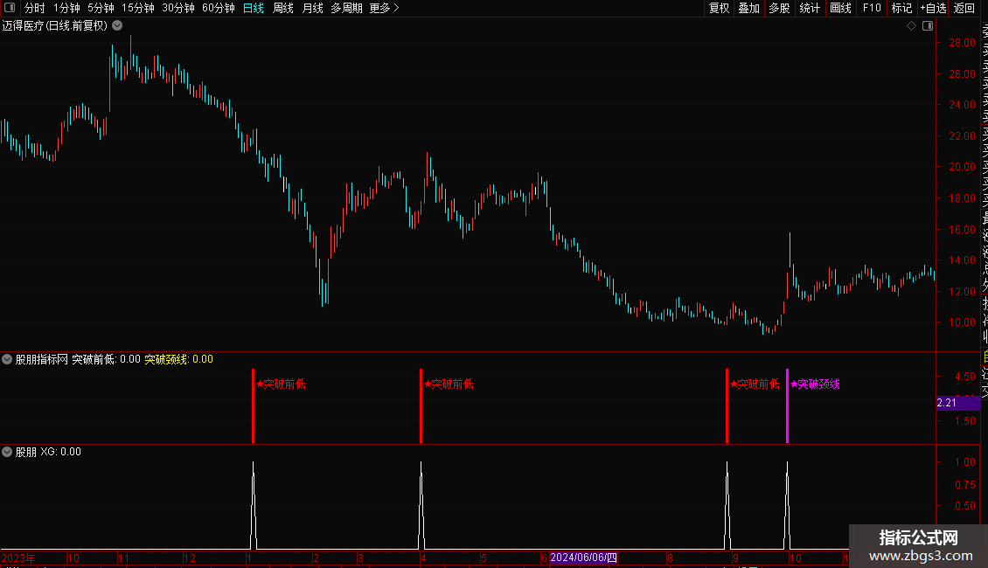Screen dimensions: 988x568
Task: Click the highlighted date 2024/06/06/四
Action: click(x=583, y=558)
